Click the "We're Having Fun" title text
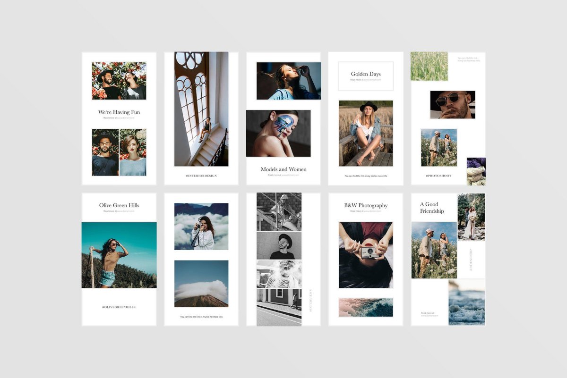567x378 pixels. (x=119, y=112)
